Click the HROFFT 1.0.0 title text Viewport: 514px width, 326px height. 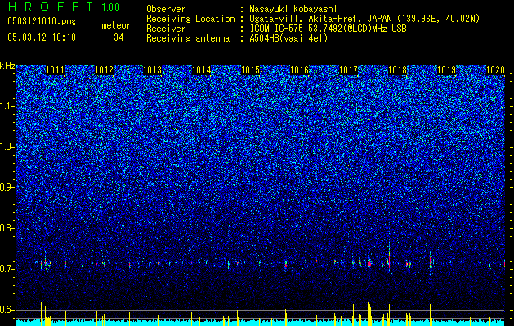click(x=64, y=7)
